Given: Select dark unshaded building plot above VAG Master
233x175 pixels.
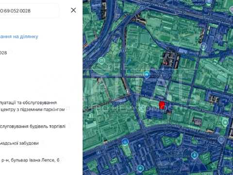Looking at the screenshot, I should coord(171,59).
